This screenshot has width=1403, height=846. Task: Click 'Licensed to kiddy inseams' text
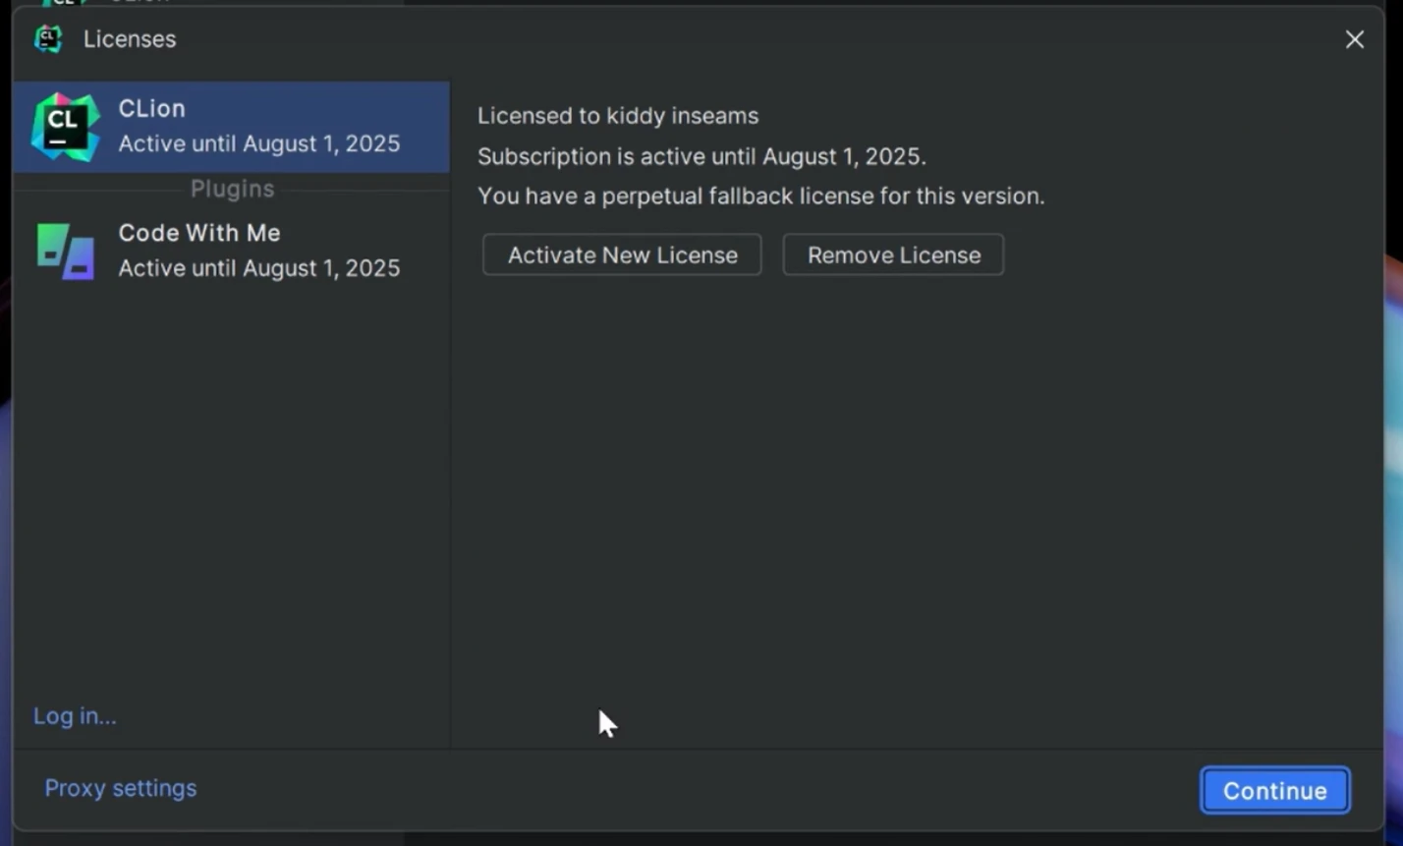click(618, 116)
